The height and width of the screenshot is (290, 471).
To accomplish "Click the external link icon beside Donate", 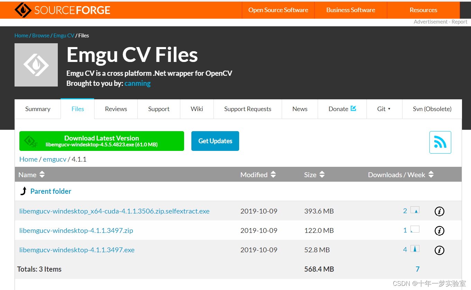I will pyautogui.click(x=353, y=108).
